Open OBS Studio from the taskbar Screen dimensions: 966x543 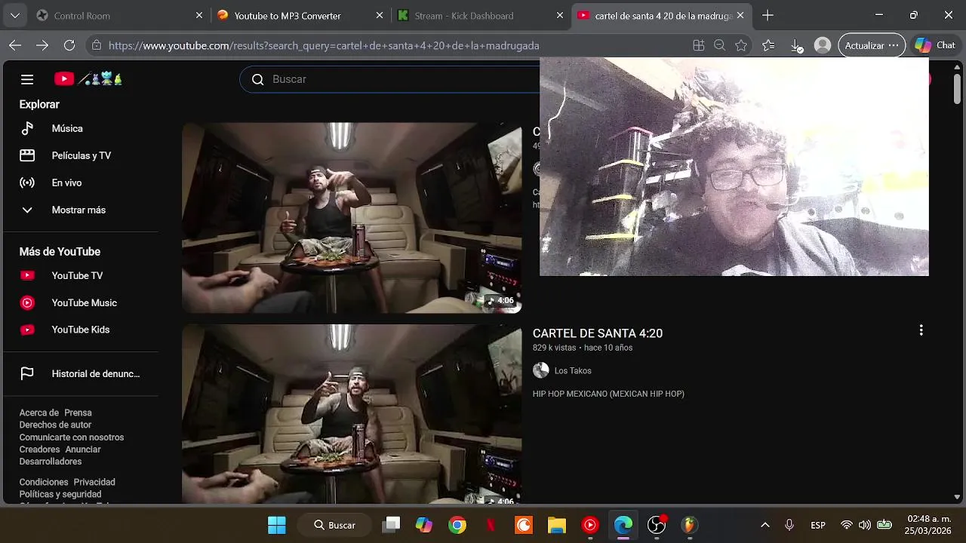coord(657,525)
